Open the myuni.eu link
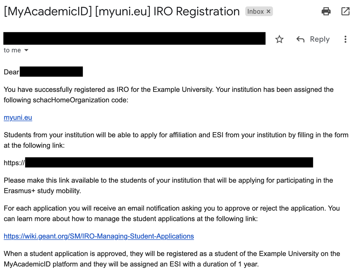The width and height of the screenshot is (353, 274). pyautogui.click(x=18, y=117)
